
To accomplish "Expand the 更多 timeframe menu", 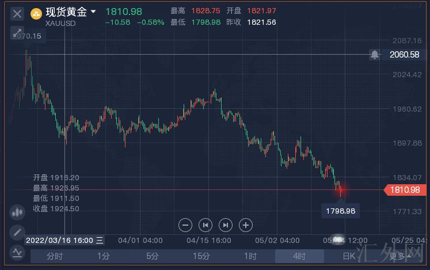I will pyautogui.click(x=398, y=256).
